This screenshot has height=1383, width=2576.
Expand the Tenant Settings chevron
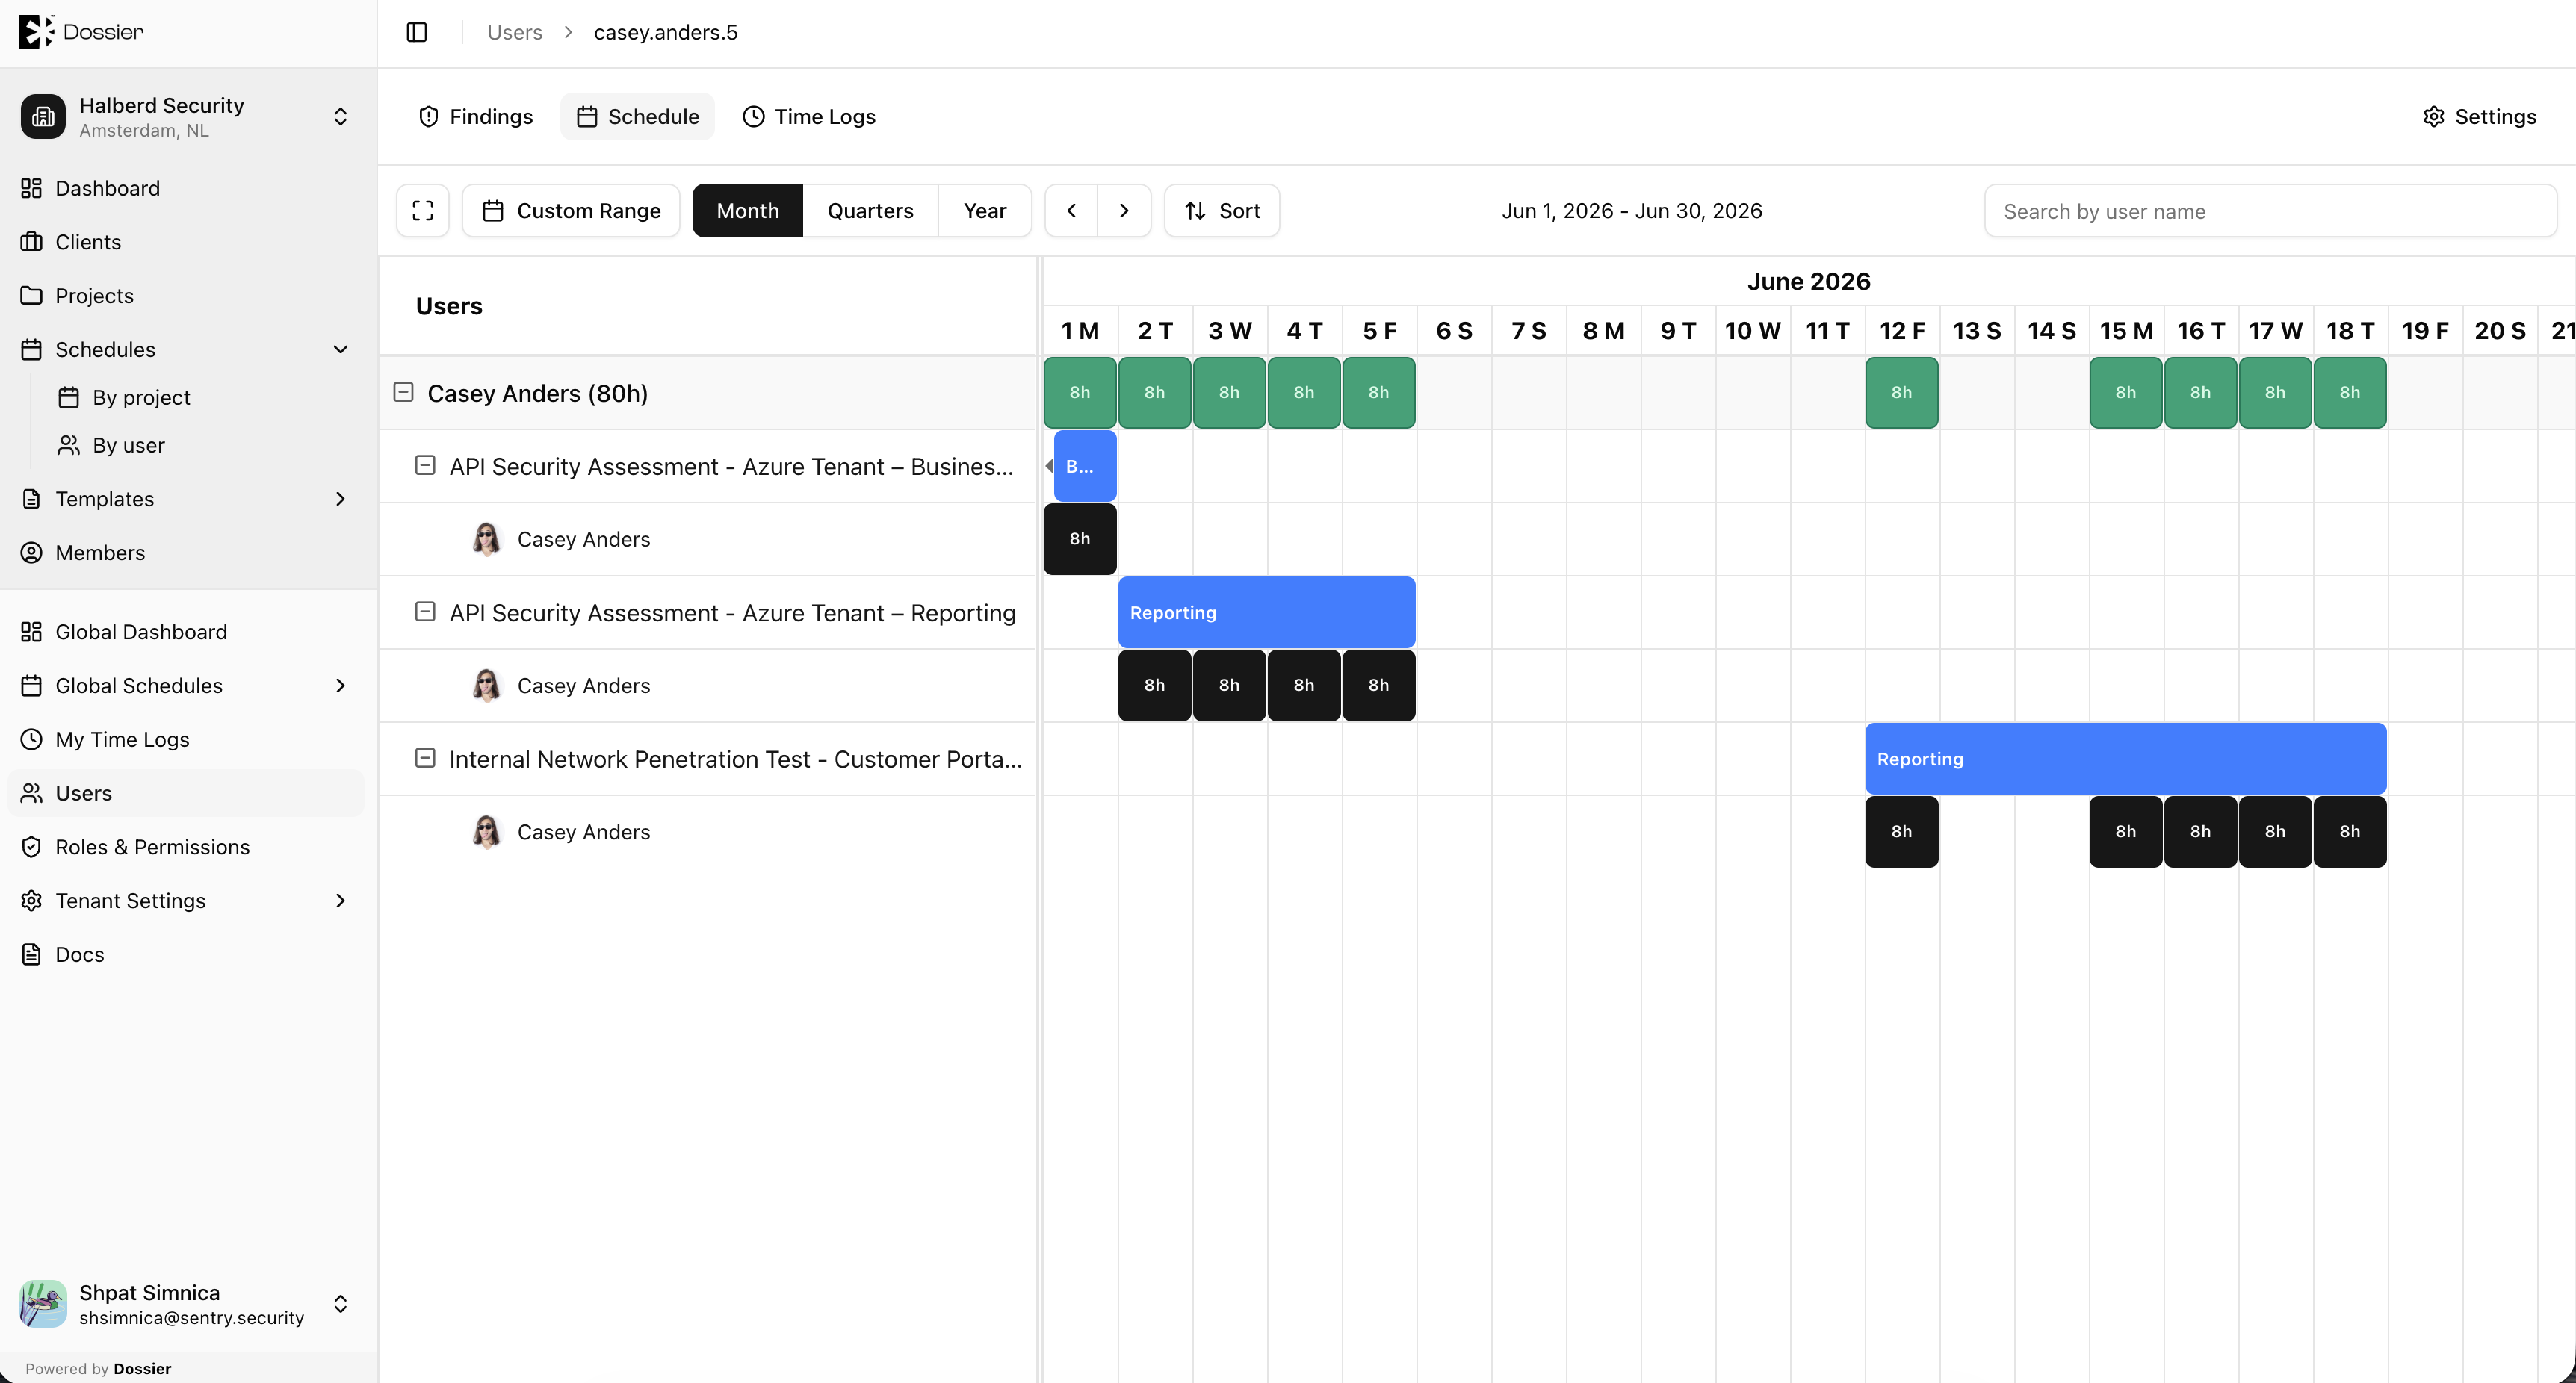340,901
